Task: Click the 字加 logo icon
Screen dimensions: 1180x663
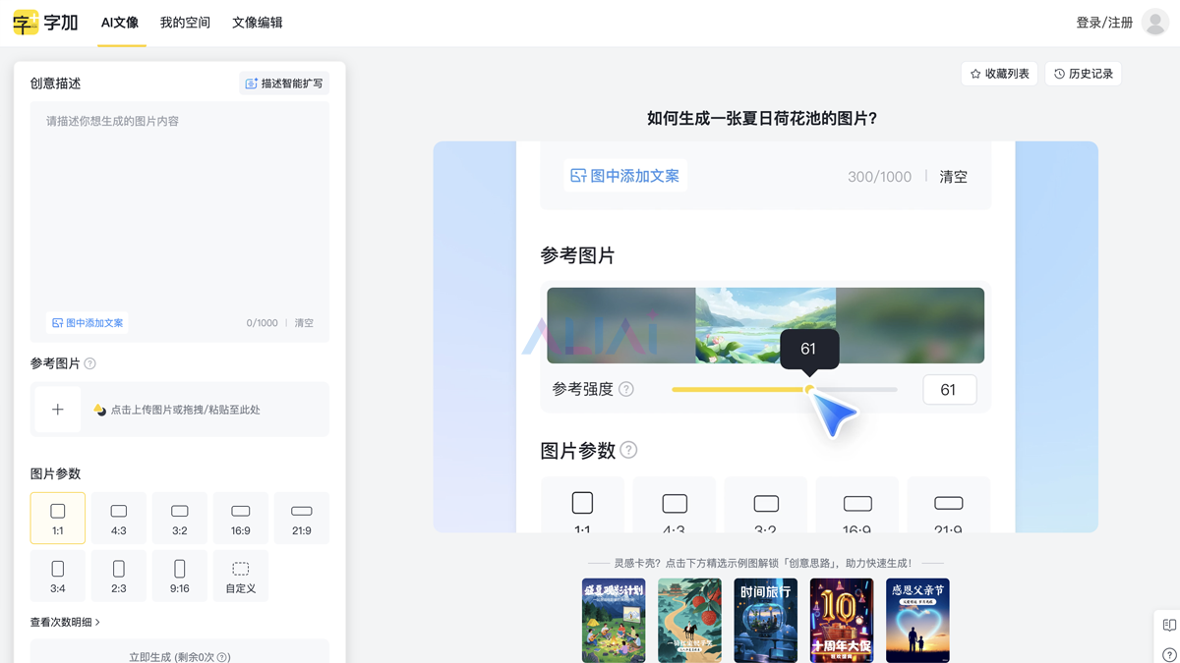Action: 27,23
